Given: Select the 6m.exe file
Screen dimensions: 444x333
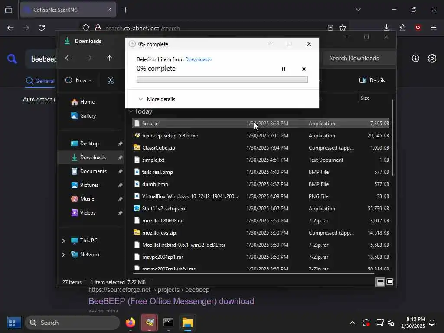Looking at the screenshot, I should (x=260, y=124).
